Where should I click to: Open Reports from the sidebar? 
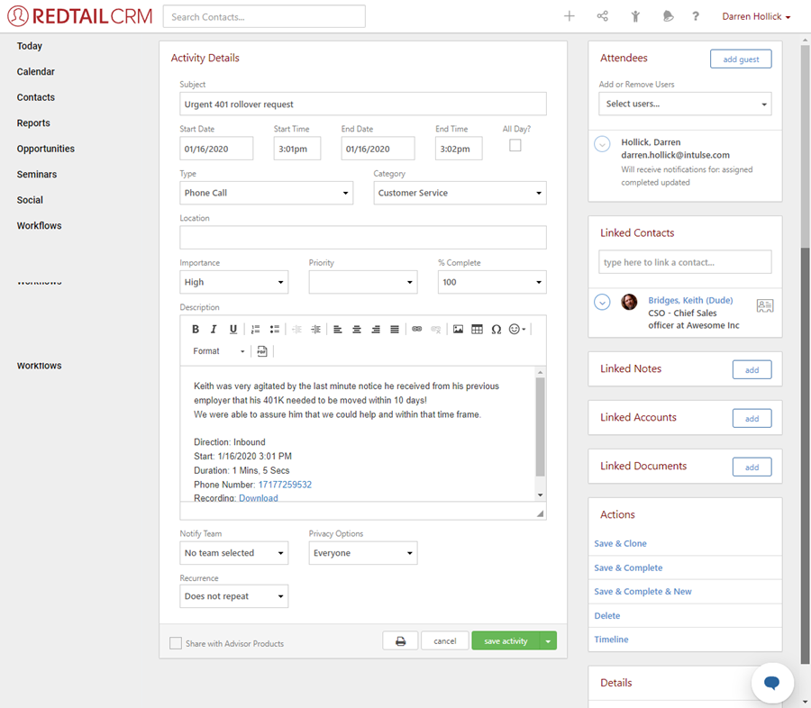pos(33,123)
